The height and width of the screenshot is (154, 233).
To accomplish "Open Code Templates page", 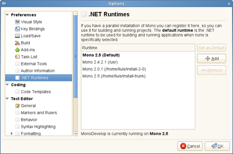I will 36,92.
